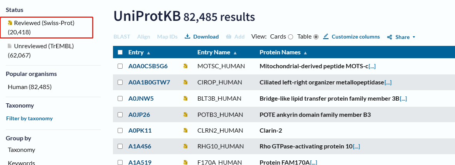Filter by Human popular organism

click(x=30, y=87)
